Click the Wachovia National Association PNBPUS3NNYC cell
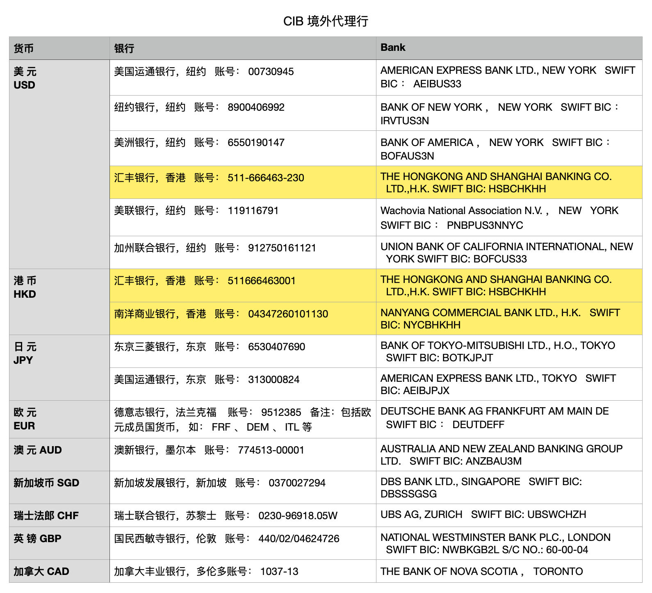 tap(509, 217)
